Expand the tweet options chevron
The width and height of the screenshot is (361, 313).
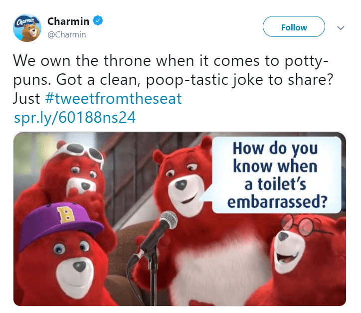pyautogui.click(x=341, y=28)
